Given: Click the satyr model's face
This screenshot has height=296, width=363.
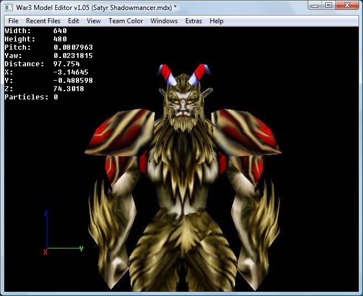Looking at the screenshot, I should [x=183, y=103].
